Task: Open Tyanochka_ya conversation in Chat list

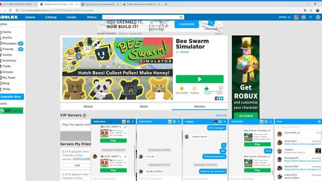Action: click(298, 134)
